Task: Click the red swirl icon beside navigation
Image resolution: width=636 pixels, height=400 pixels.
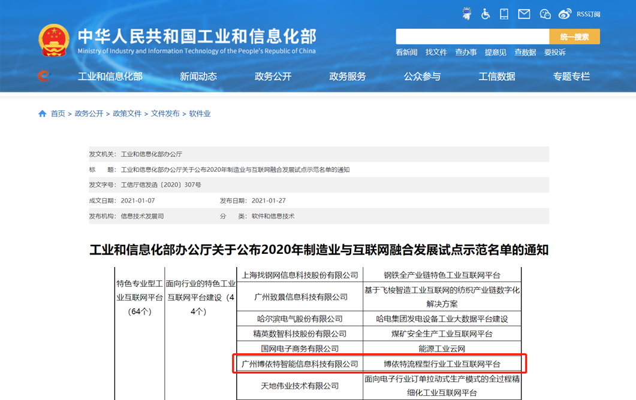Action: (x=44, y=76)
